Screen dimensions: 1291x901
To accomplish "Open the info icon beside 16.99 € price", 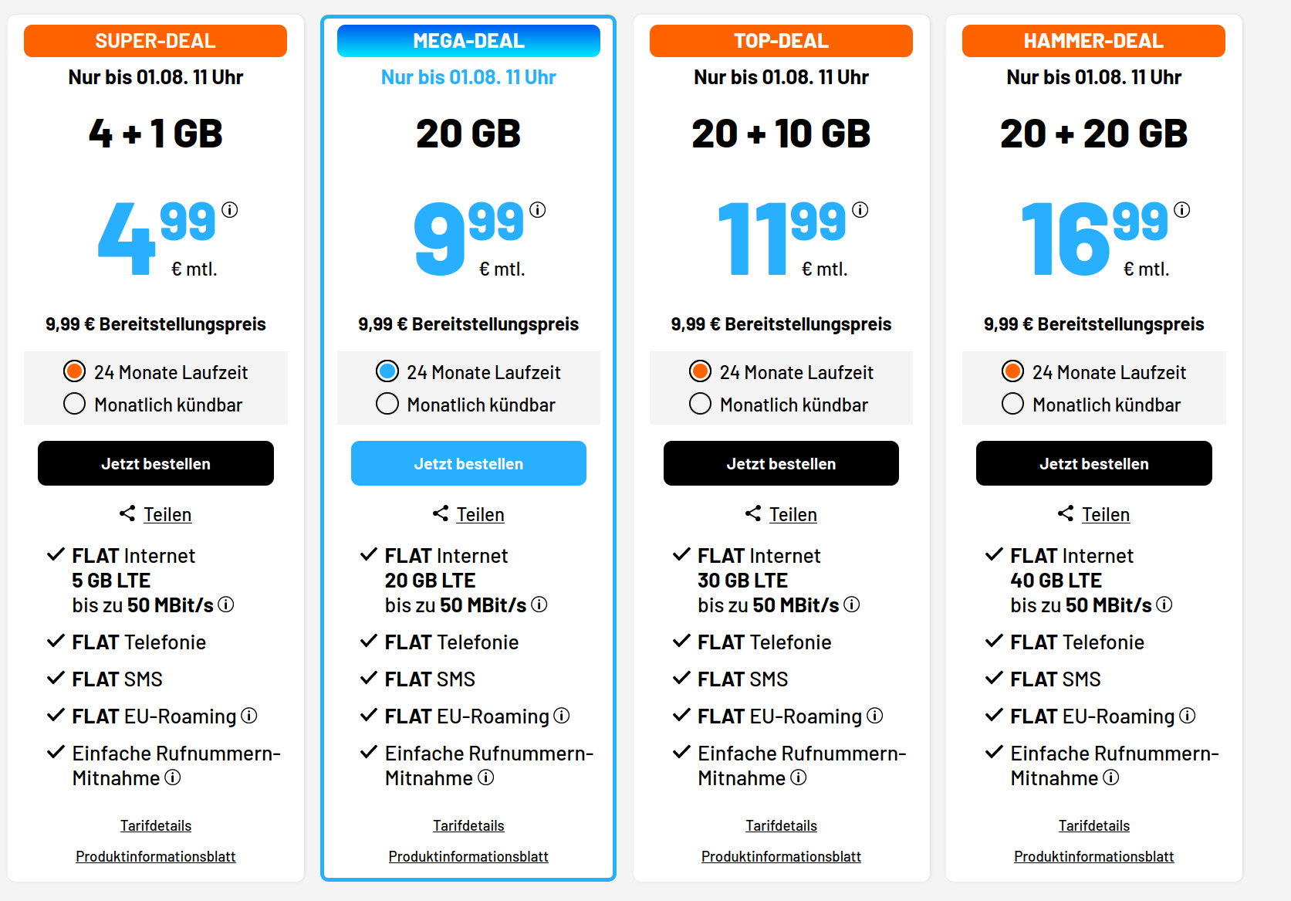I will 1180,208.
